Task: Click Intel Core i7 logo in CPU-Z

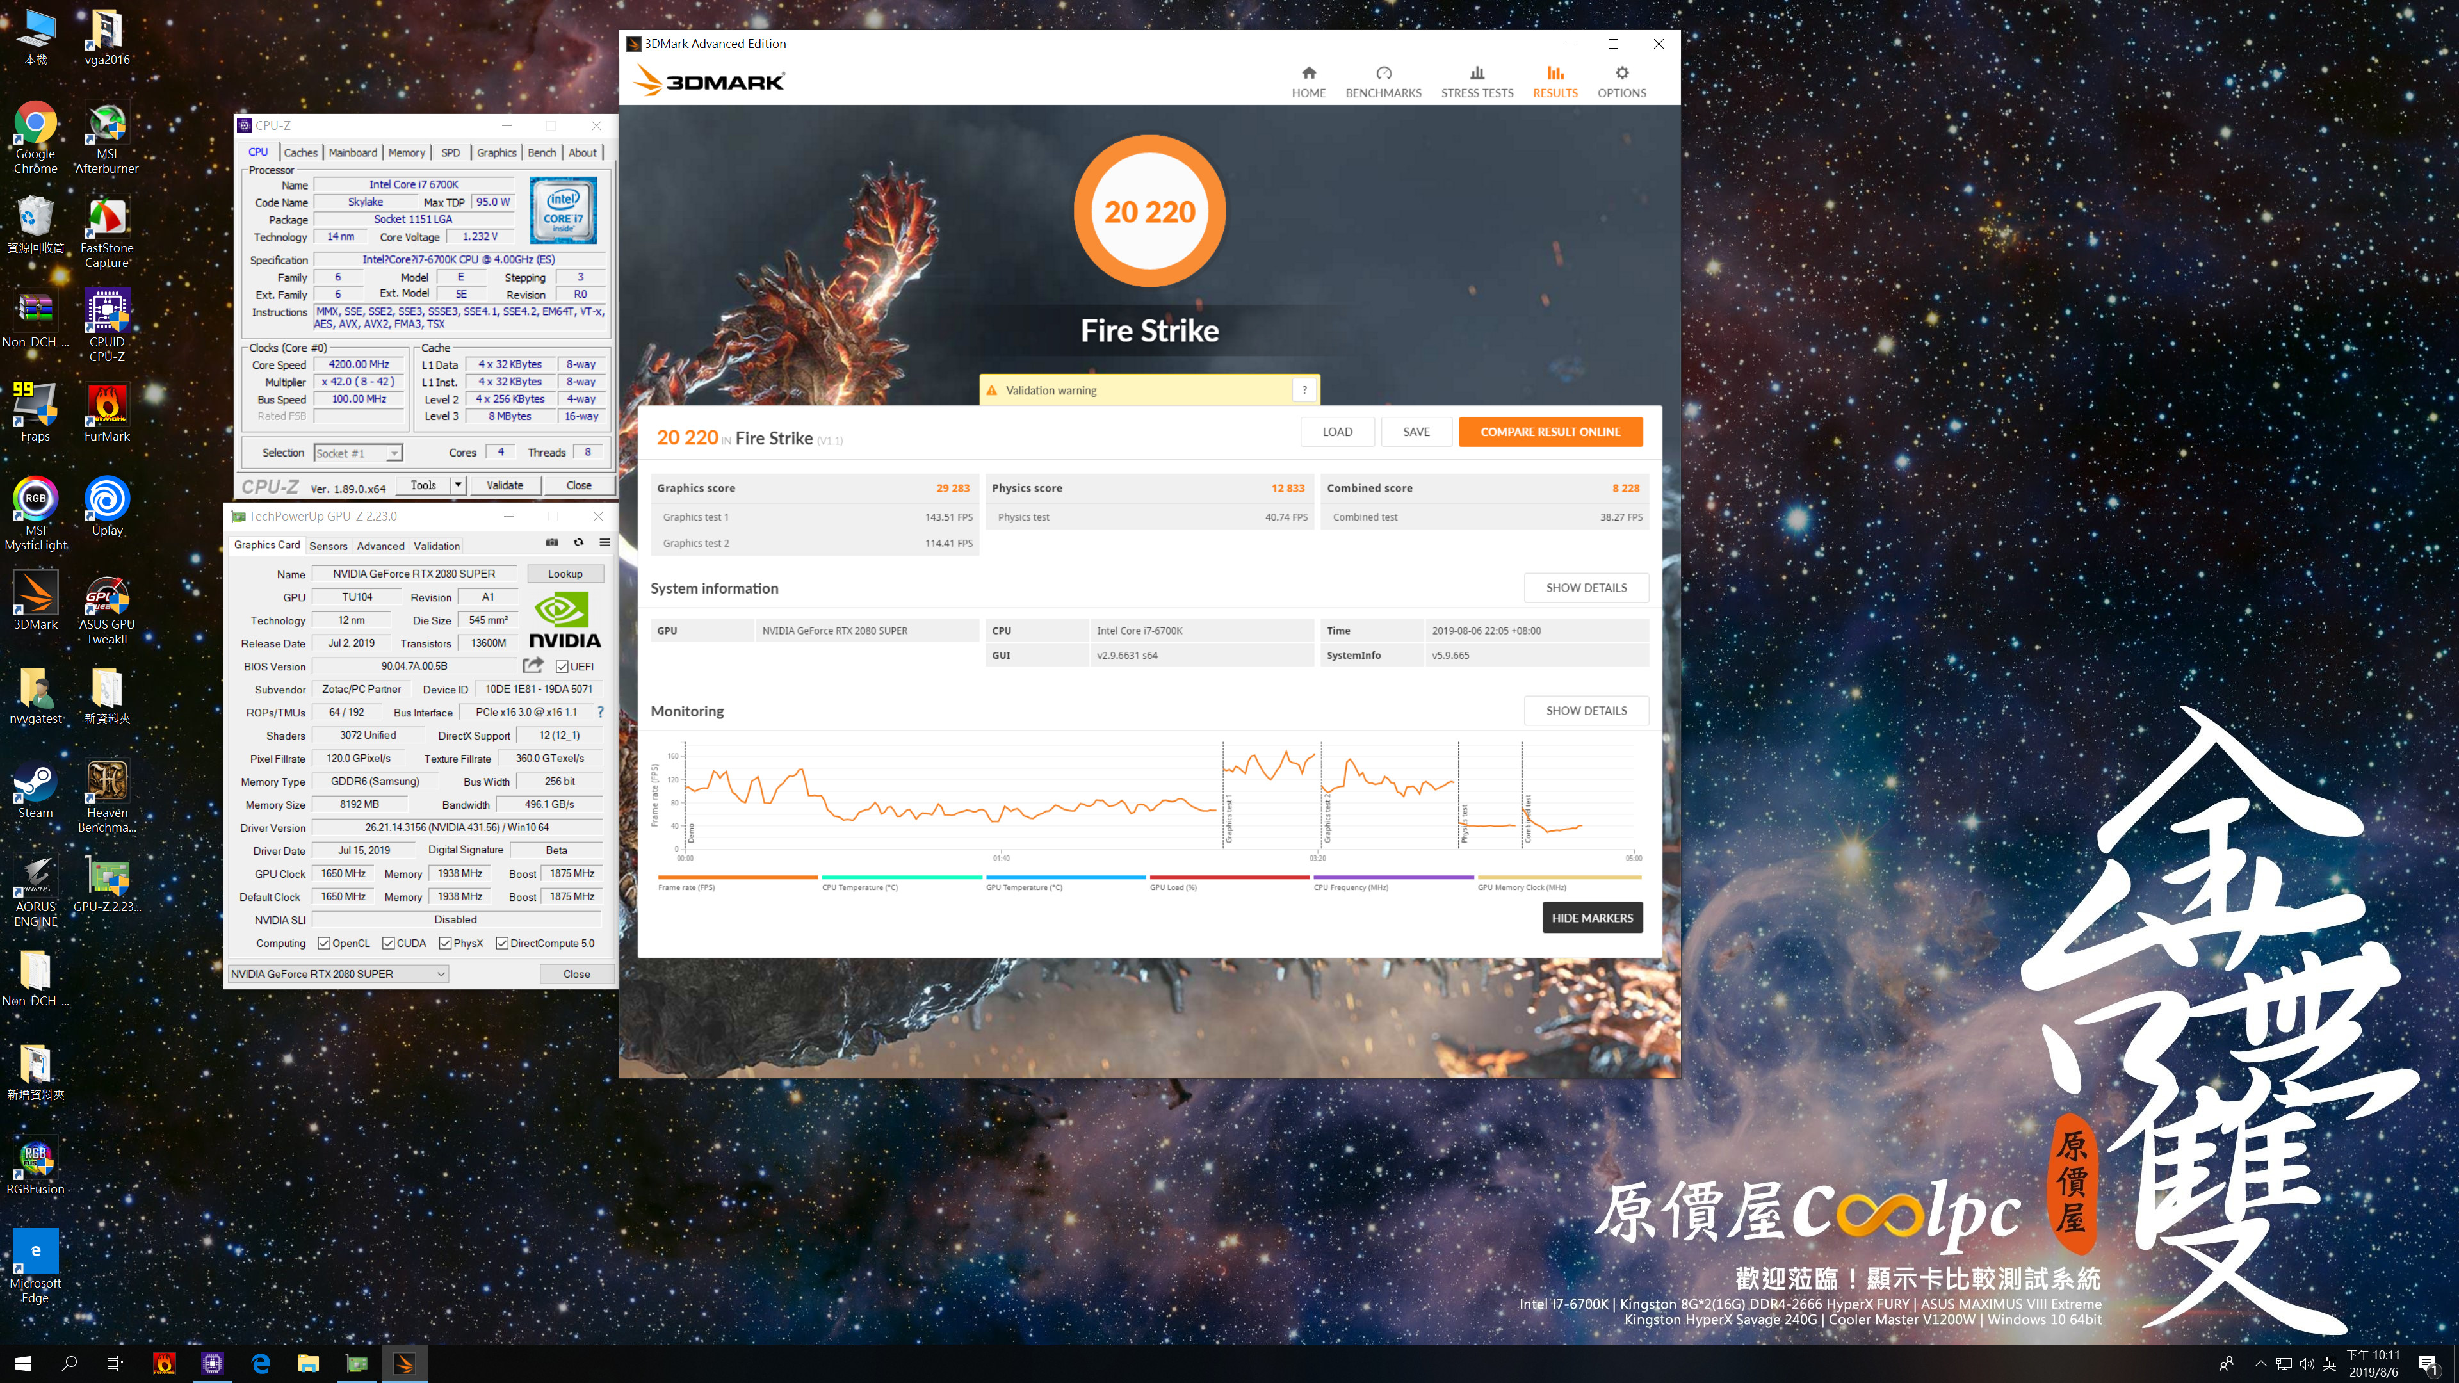Action: pos(564,210)
